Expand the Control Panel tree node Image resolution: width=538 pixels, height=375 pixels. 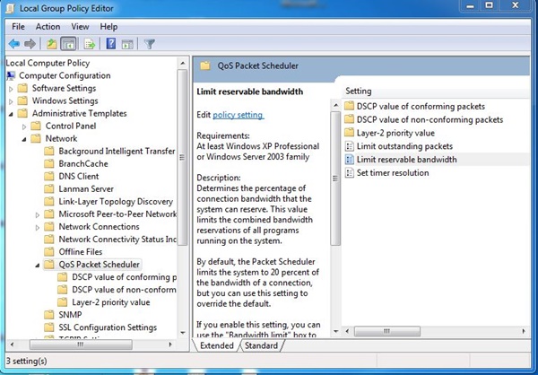click(24, 126)
